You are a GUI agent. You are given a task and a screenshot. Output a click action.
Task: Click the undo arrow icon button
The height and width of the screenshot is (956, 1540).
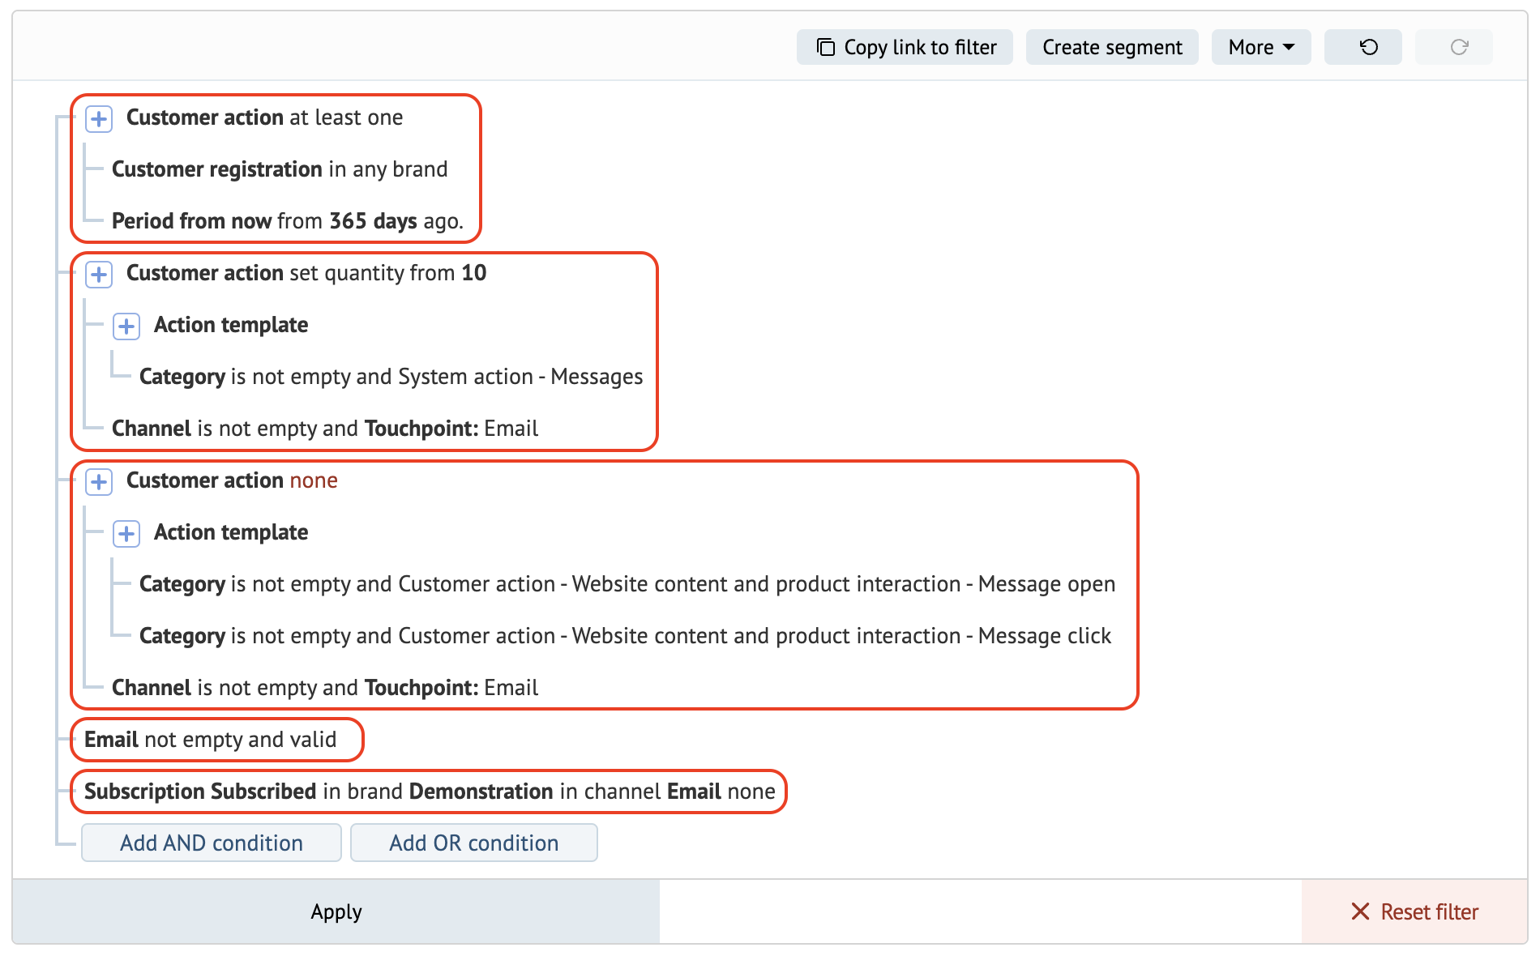coord(1368,47)
